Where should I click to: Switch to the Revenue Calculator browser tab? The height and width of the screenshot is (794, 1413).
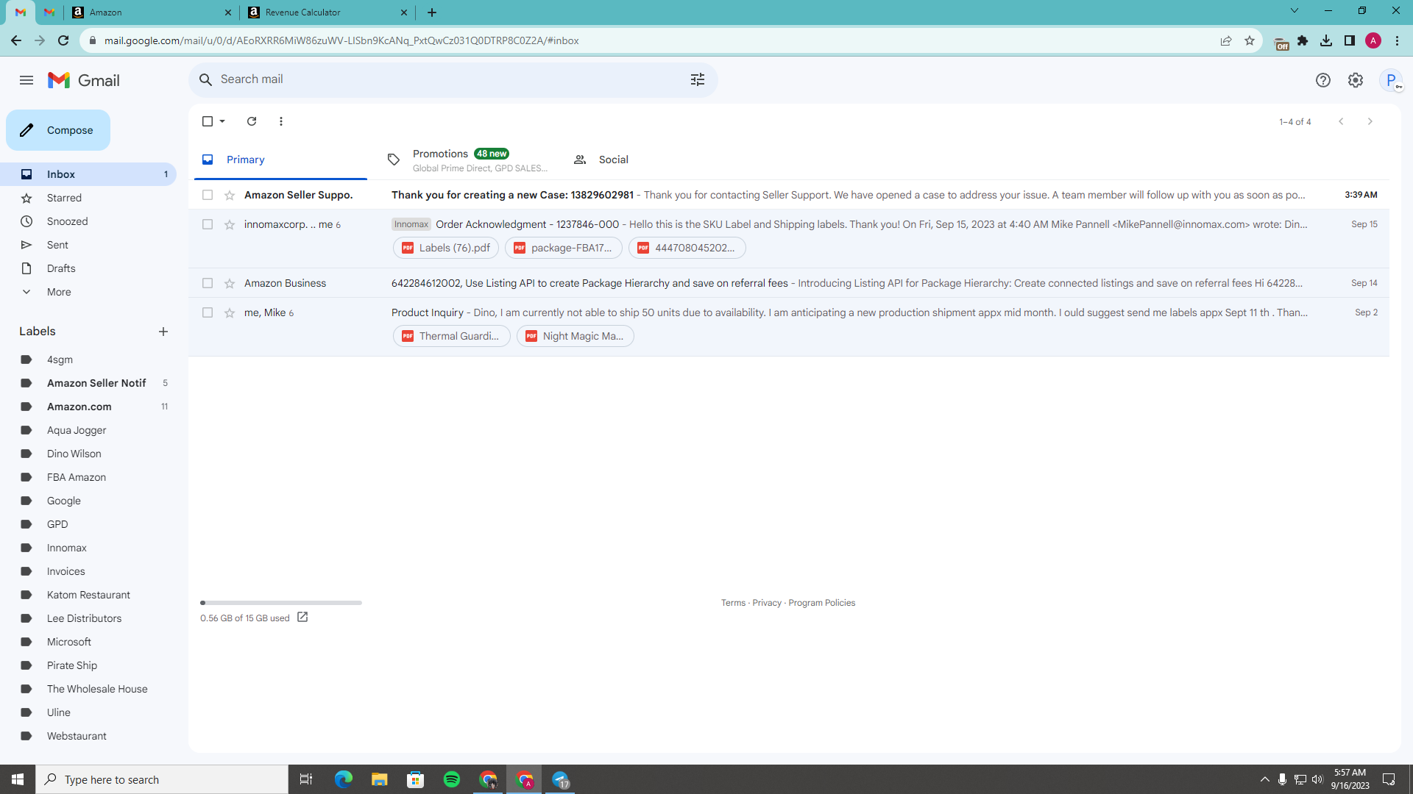[327, 12]
